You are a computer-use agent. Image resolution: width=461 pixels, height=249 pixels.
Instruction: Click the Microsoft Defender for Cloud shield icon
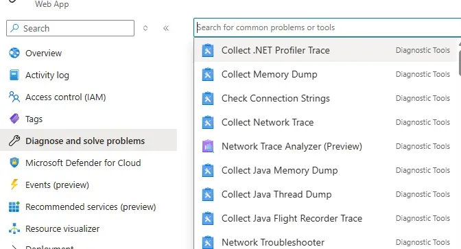(14, 163)
